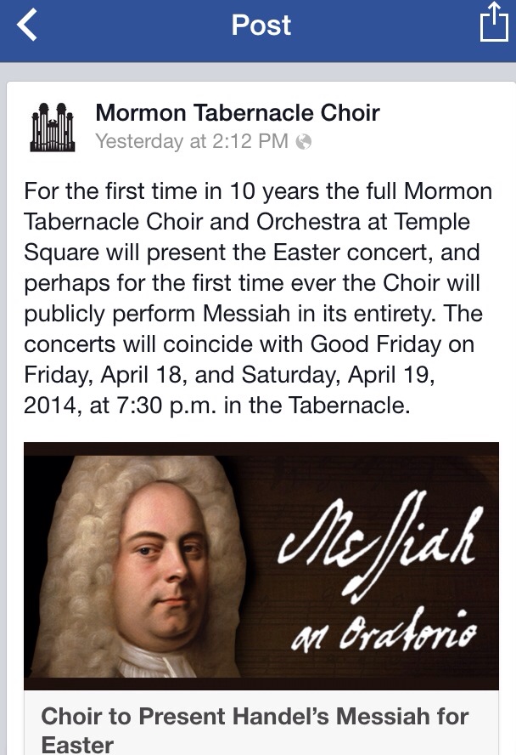Open the Mormon Tabernacle Choir page name
Viewport: 516px width, 755px height.
[x=238, y=113]
